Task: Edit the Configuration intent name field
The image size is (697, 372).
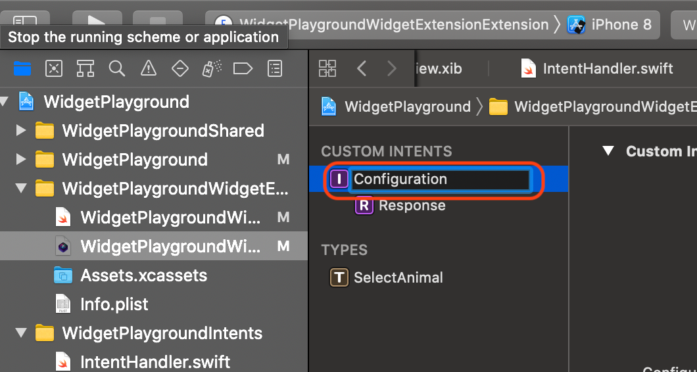Action: tap(440, 179)
